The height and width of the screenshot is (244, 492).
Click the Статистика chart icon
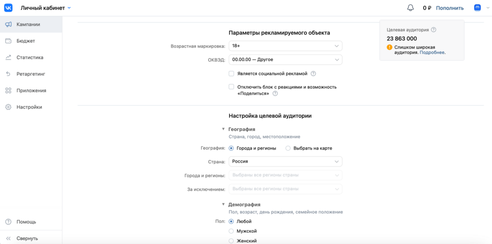click(x=8, y=58)
